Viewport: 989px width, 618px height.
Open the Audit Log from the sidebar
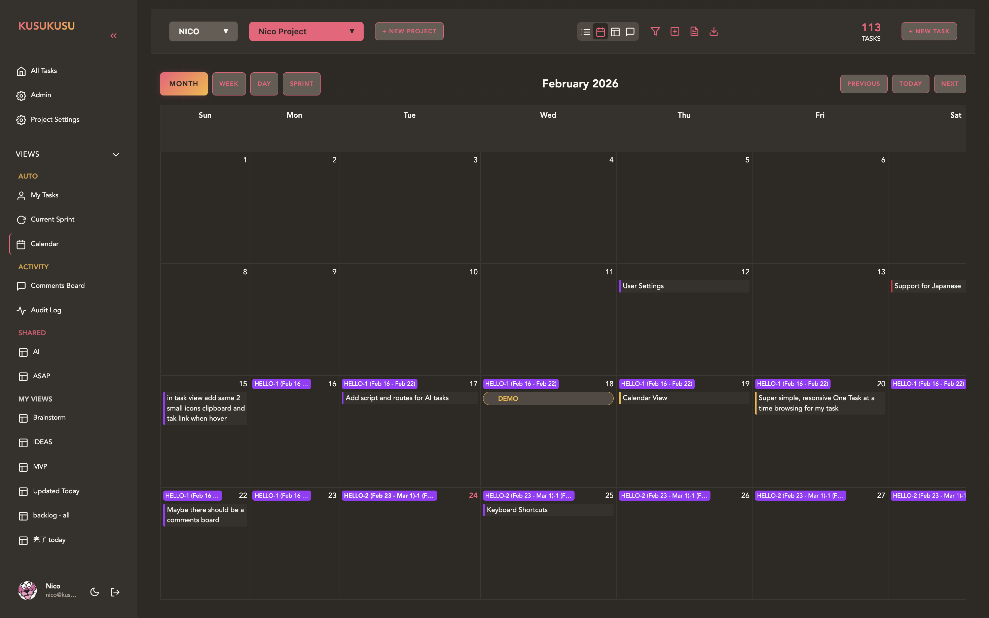(45, 310)
